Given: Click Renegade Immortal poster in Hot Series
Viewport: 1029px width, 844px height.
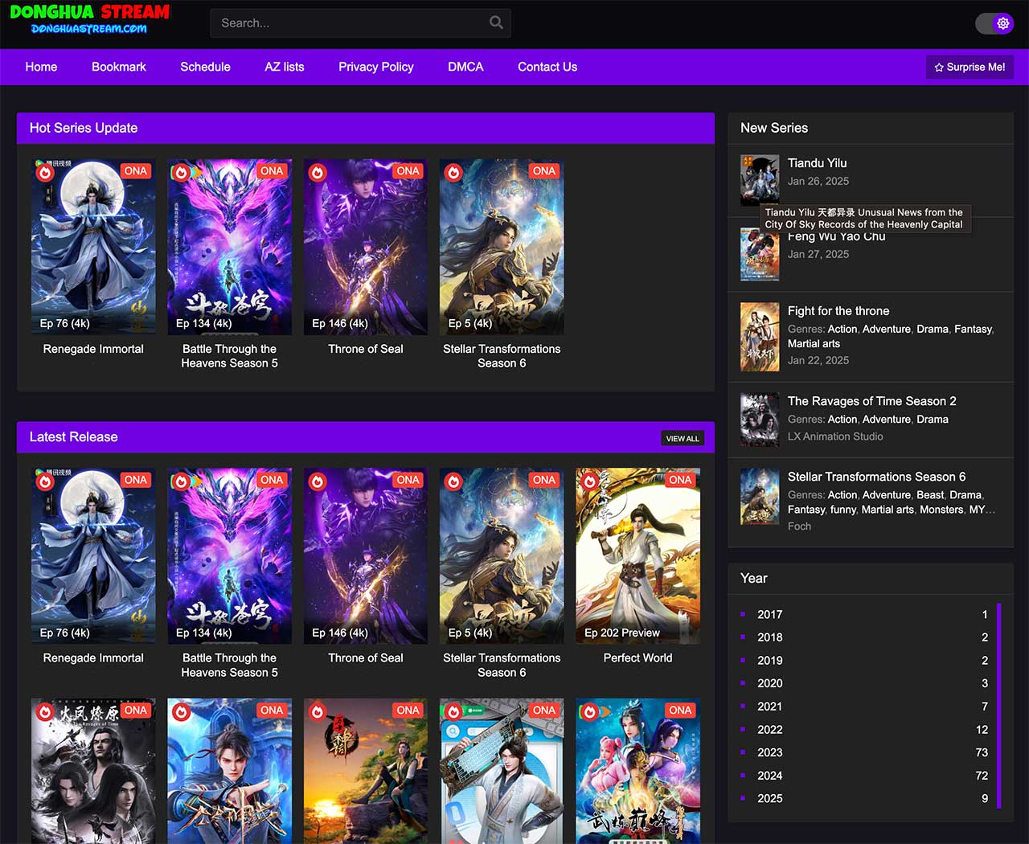Looking at the screenshot, I should 93,247.
